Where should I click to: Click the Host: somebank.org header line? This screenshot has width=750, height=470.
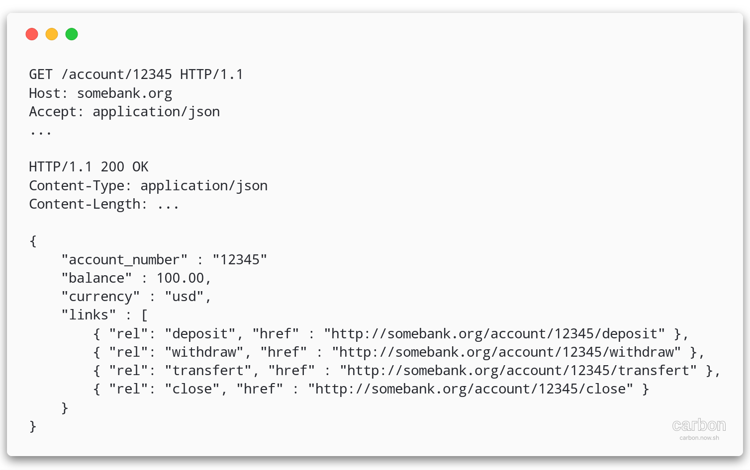point(100,93)
